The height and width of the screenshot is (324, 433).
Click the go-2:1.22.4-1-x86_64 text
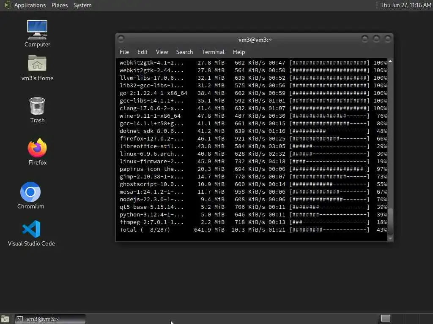pyautogui.click(x=153, y=93)
